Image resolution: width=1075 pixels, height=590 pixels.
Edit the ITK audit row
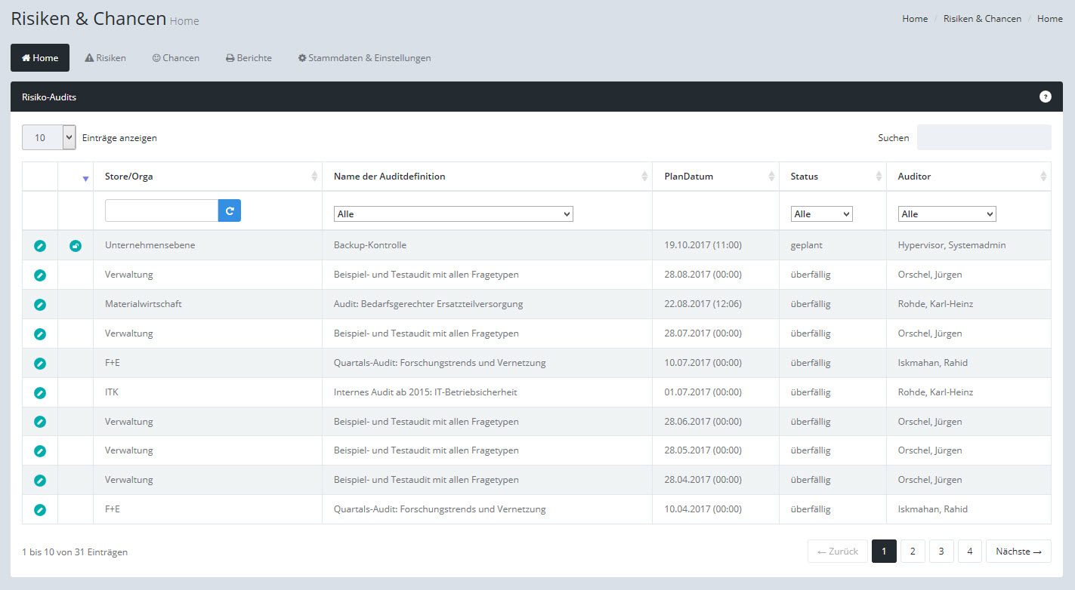pos(40,393)
